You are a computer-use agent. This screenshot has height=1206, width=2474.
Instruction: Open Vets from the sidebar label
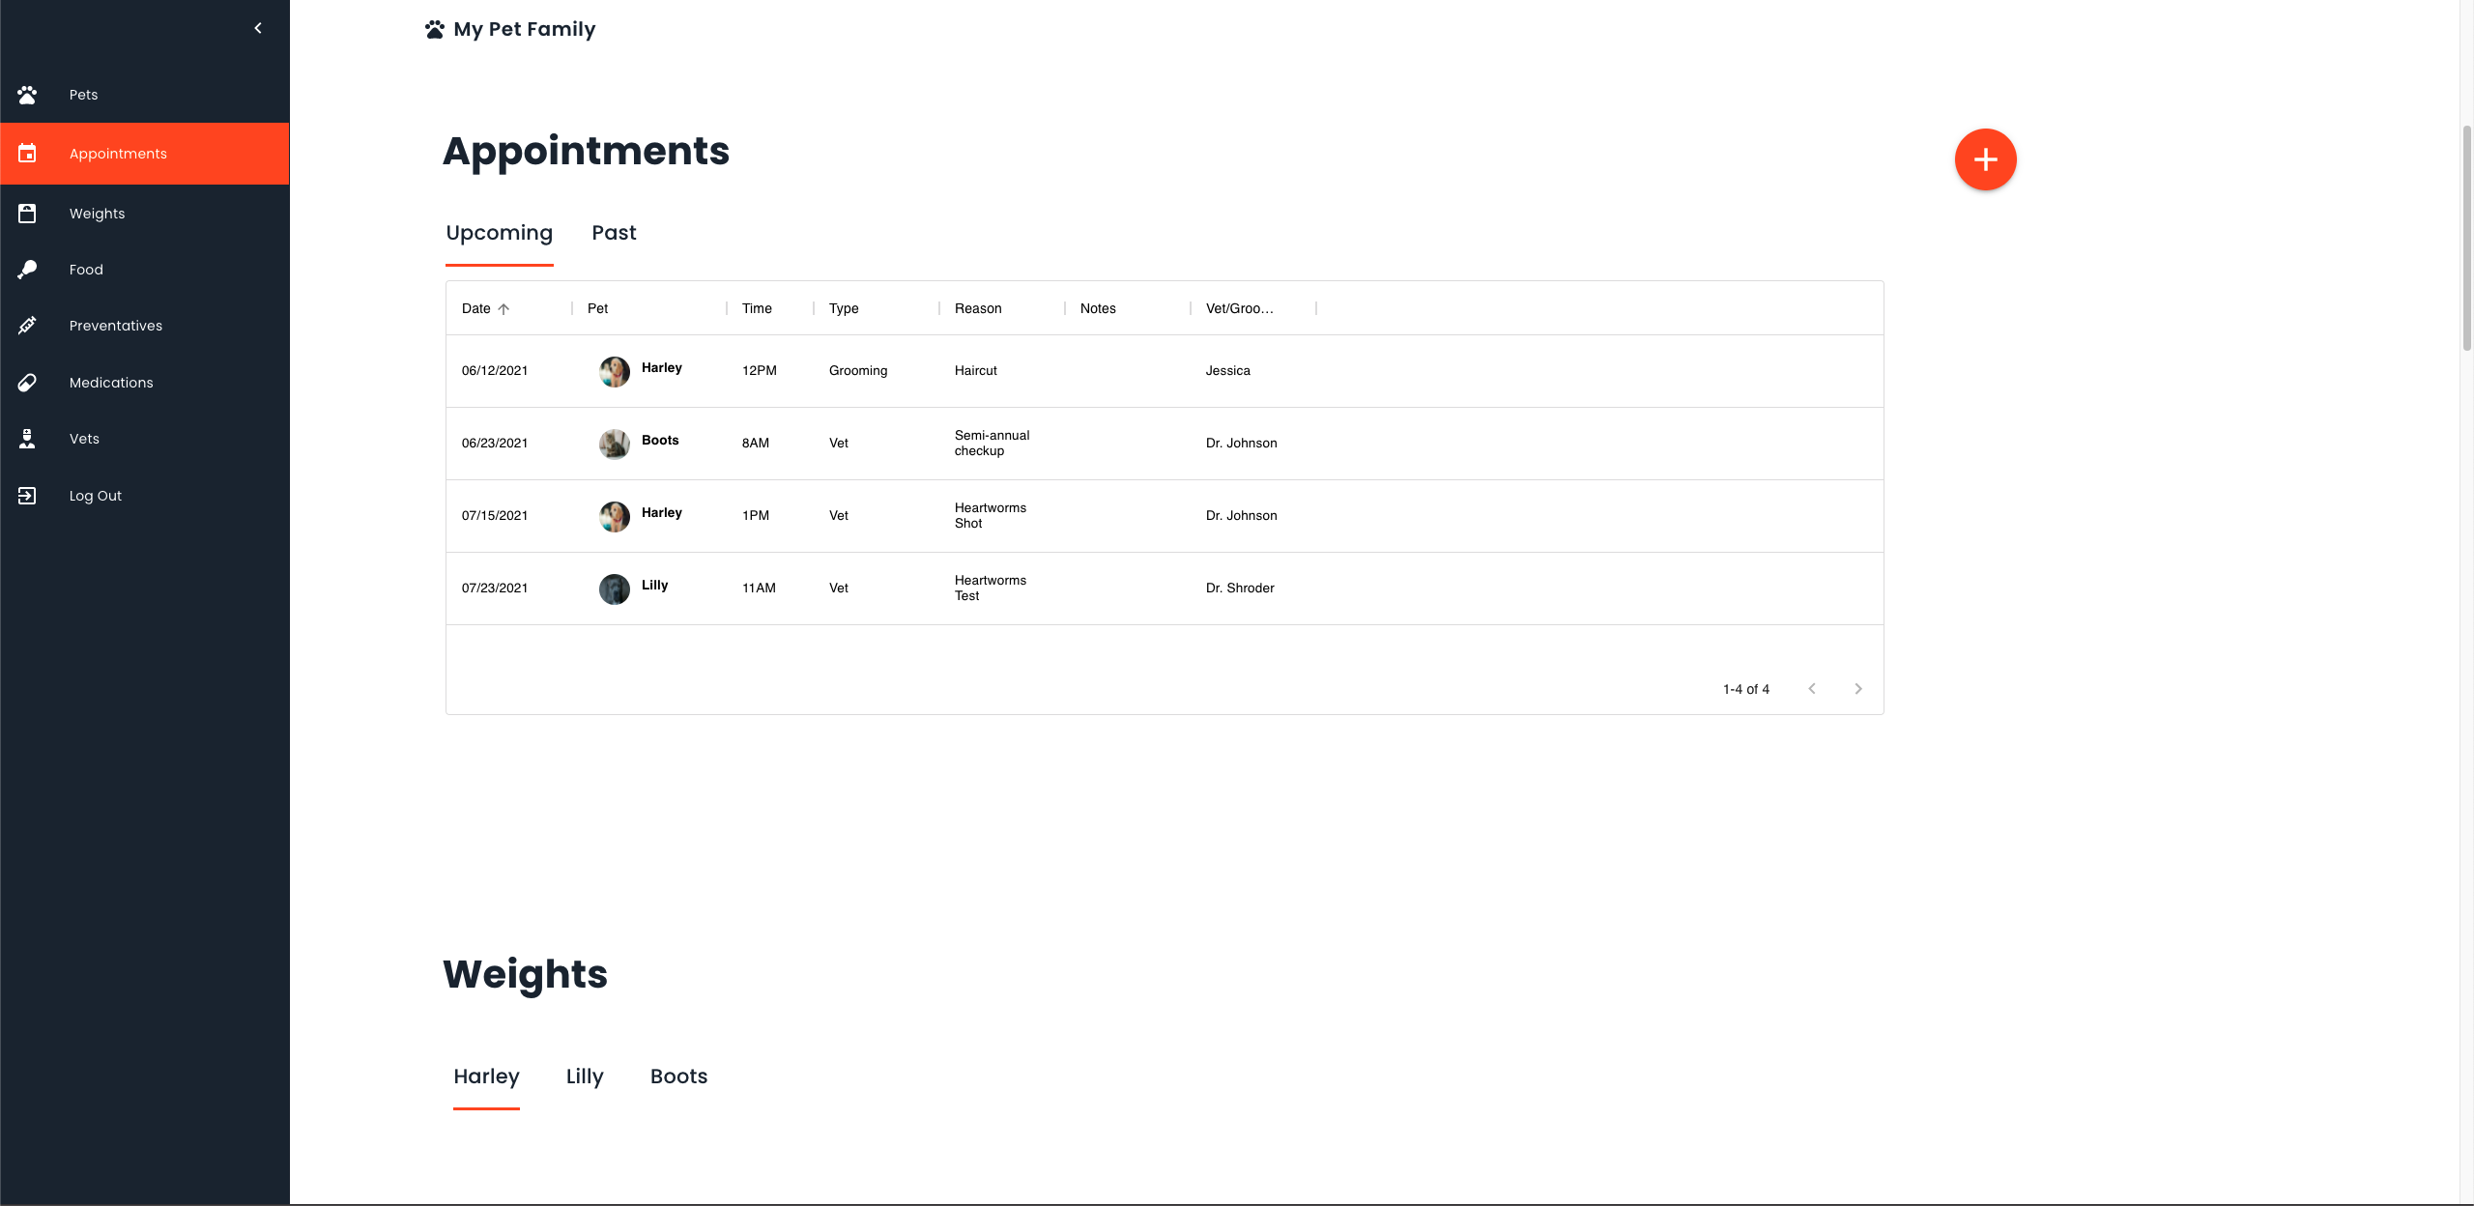pos(84,439)
